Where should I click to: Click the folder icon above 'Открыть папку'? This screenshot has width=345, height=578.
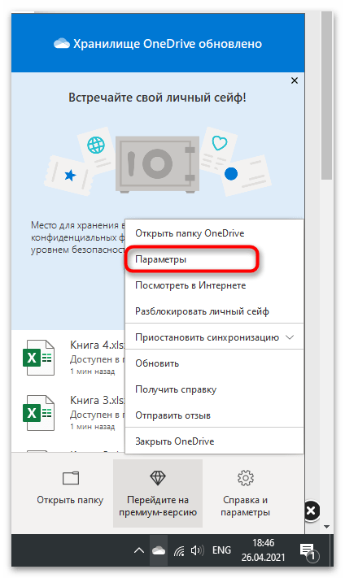tap(71, 478)
